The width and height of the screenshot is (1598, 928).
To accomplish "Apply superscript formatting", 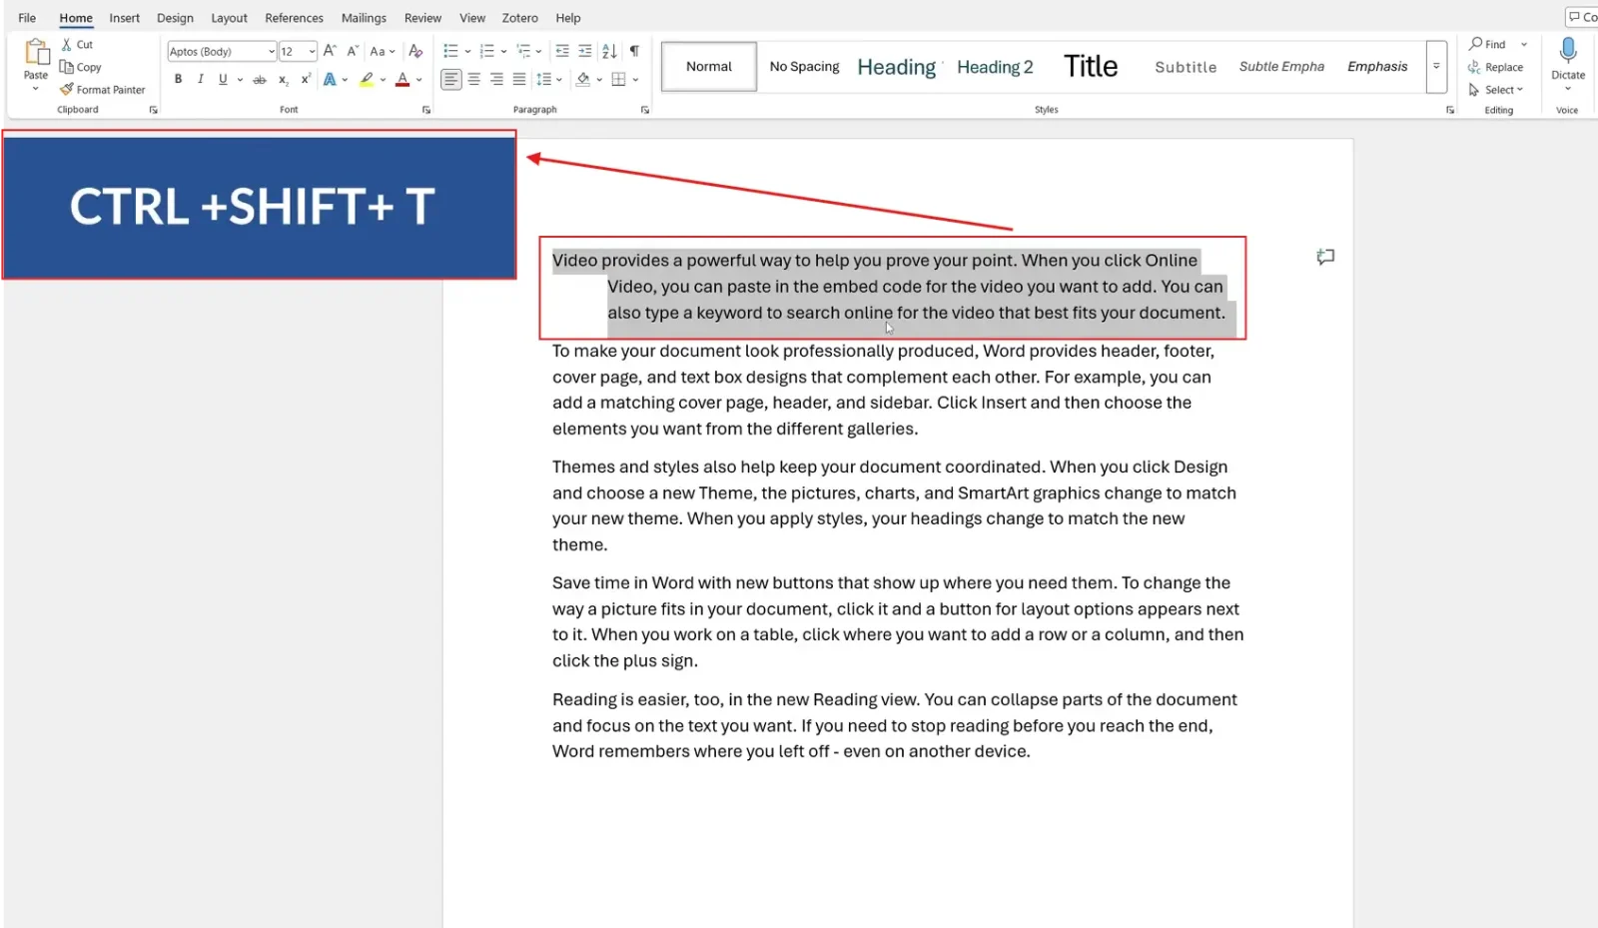I will point(306,79).
